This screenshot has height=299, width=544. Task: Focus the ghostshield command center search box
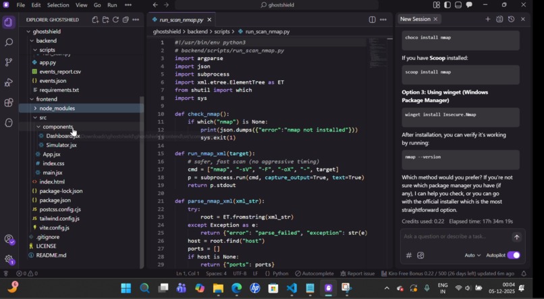tap(277, 5)
